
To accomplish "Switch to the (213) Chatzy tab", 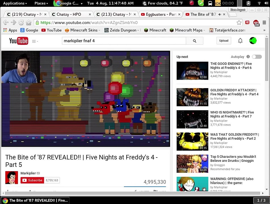I will tap(116, 14).
